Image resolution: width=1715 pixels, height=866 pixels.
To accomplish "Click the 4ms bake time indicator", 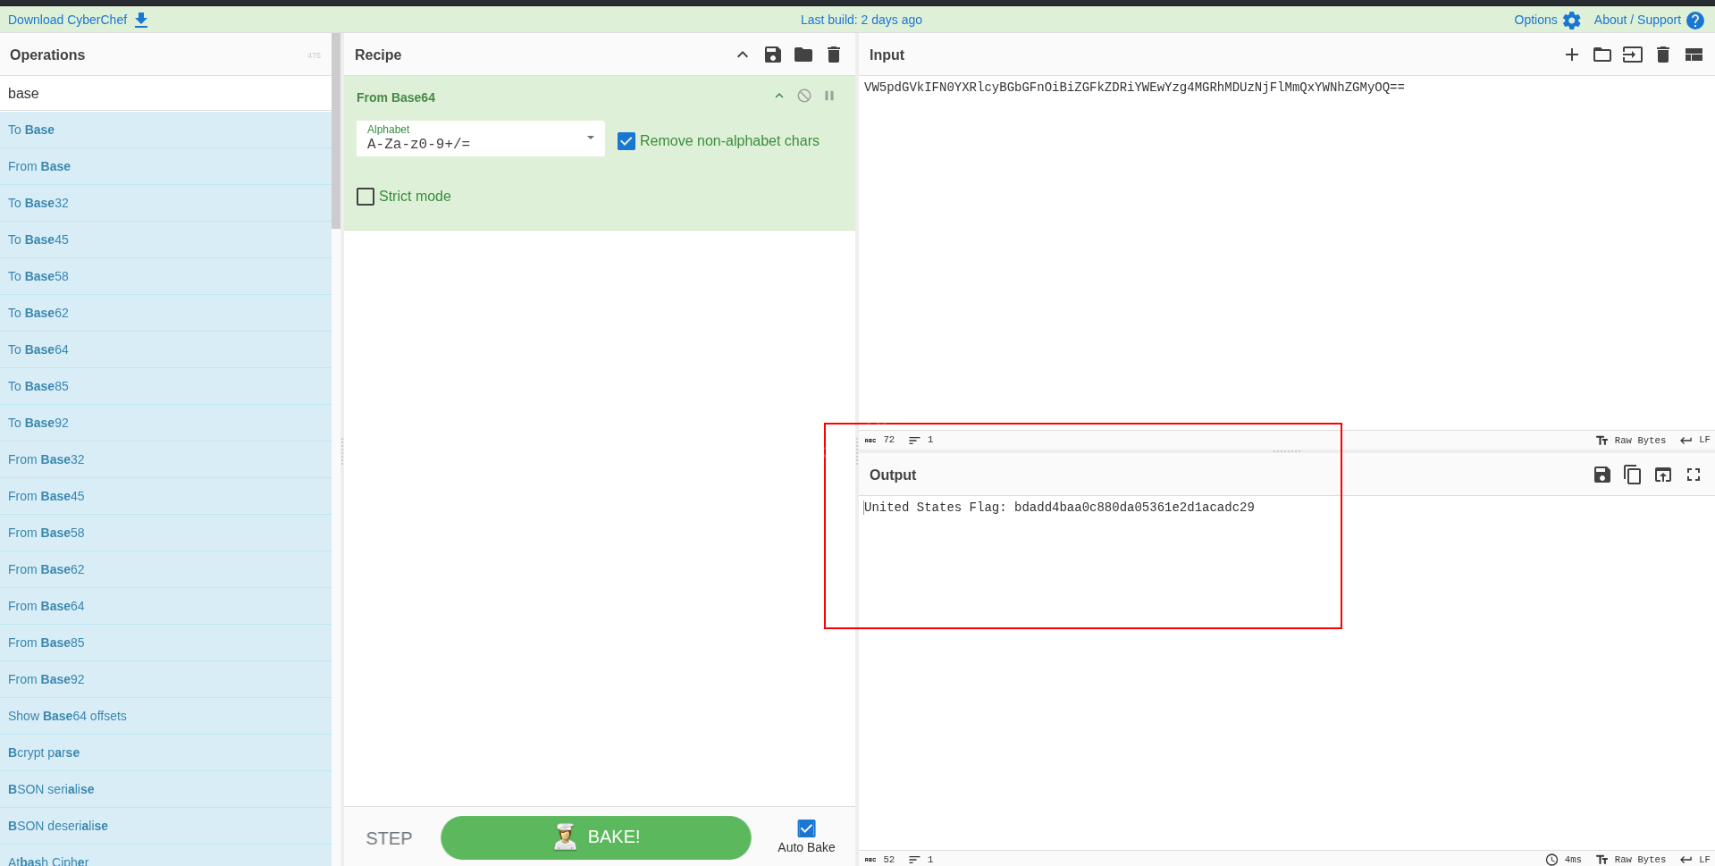I will click(x=1564, y=859).
